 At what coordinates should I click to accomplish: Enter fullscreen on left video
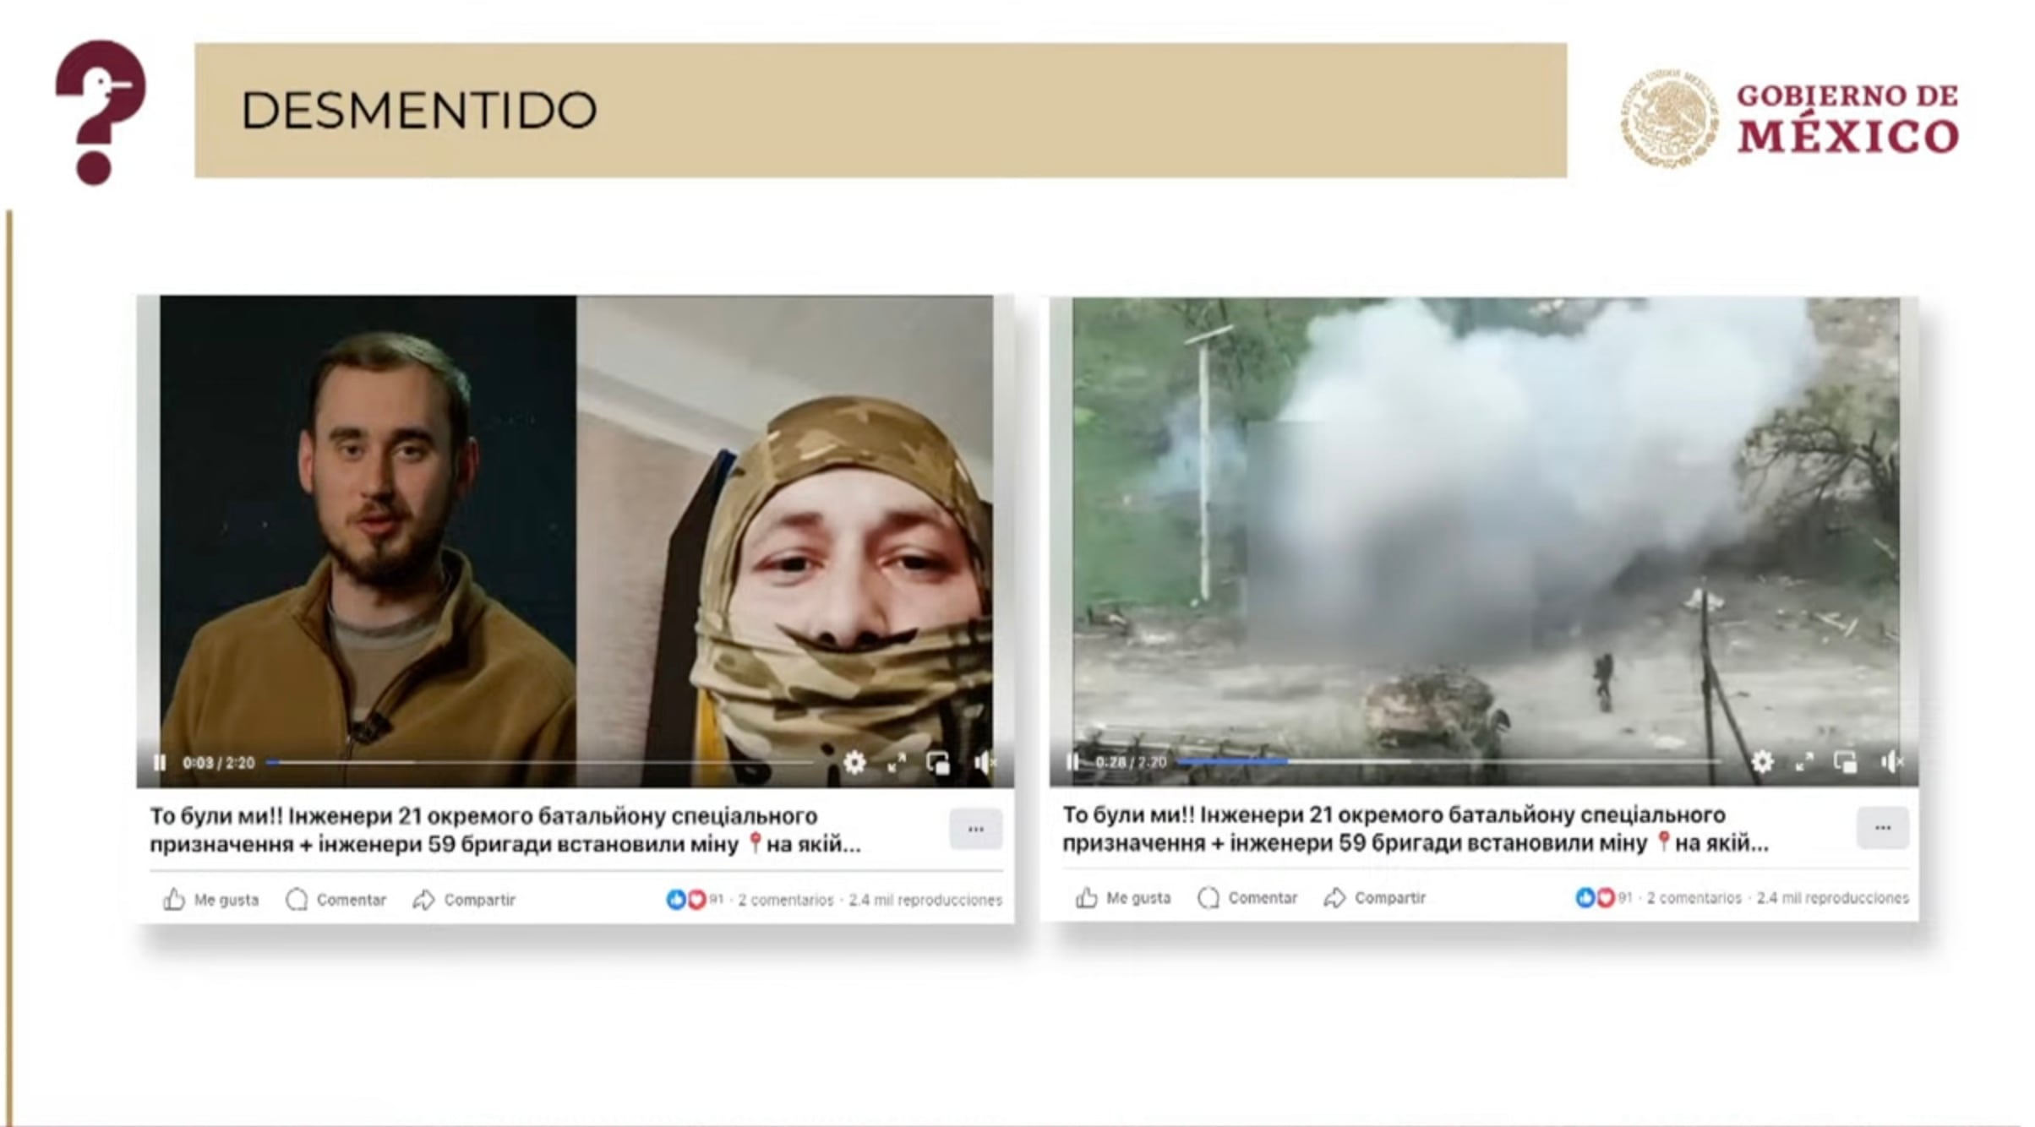[x=897, y=763]
